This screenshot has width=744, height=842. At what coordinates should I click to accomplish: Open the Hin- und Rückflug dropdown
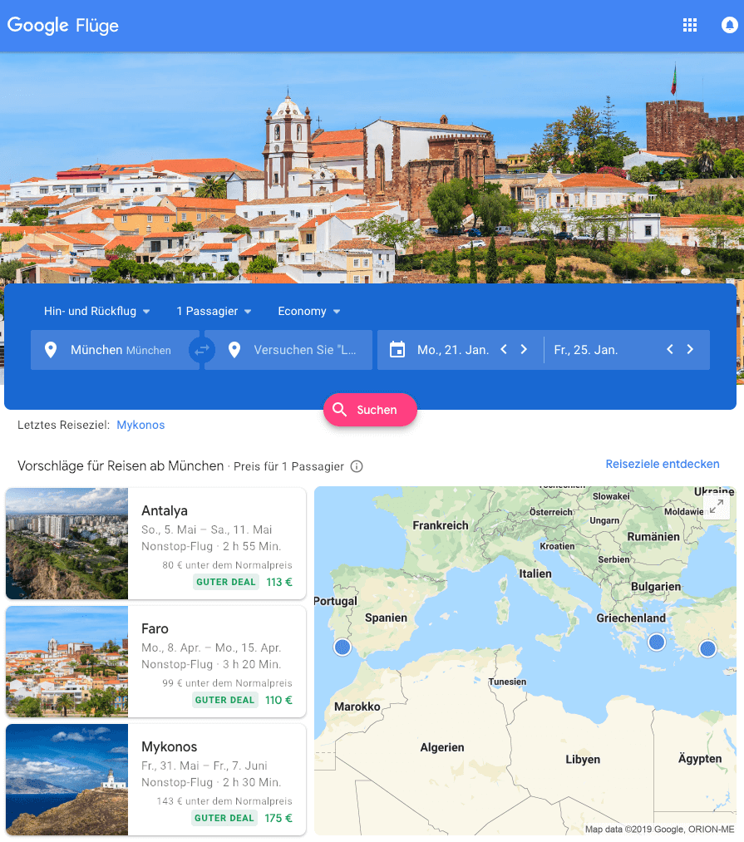96,312
